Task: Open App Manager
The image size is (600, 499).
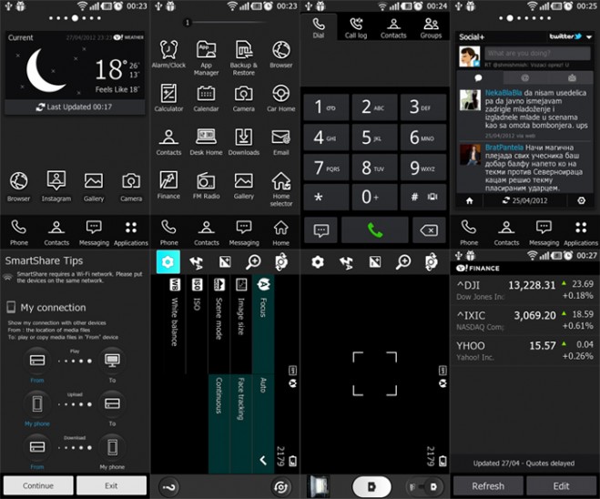Action: 206,57
